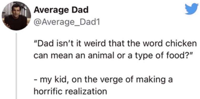Click the words "horrific realization"
This screenshot has height=99, width=200.
coord(70,91)
